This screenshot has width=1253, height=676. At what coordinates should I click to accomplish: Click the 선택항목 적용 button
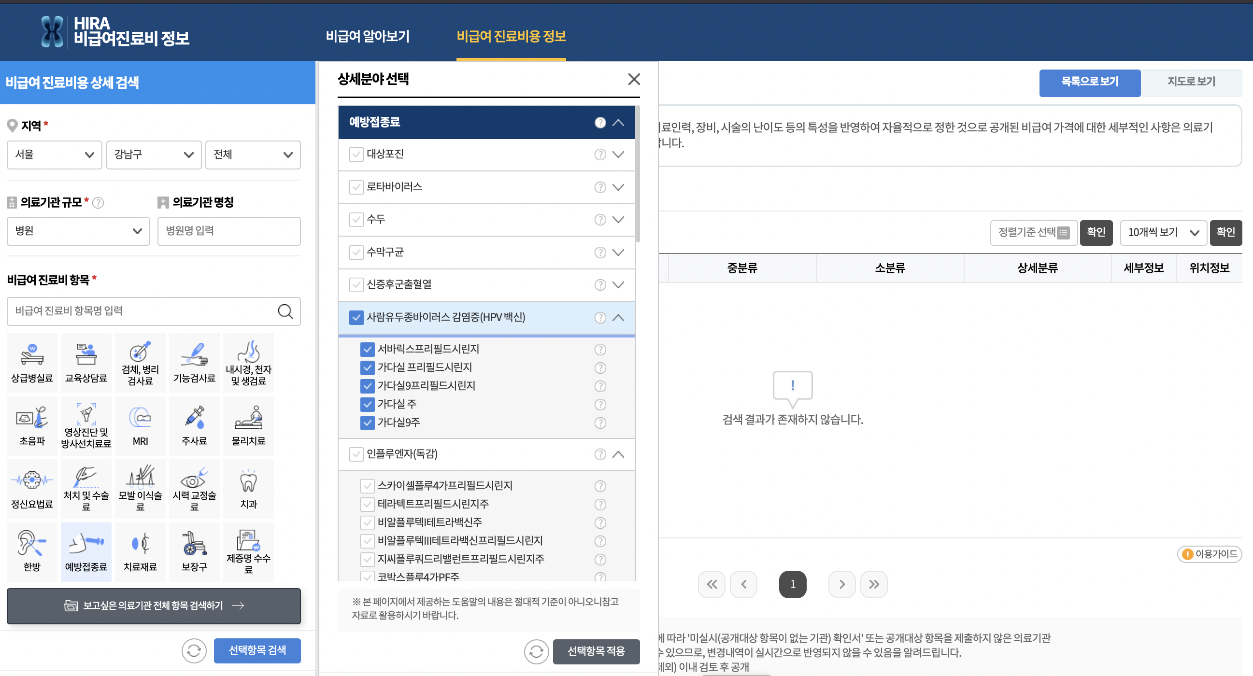click(x=596, y=651)
